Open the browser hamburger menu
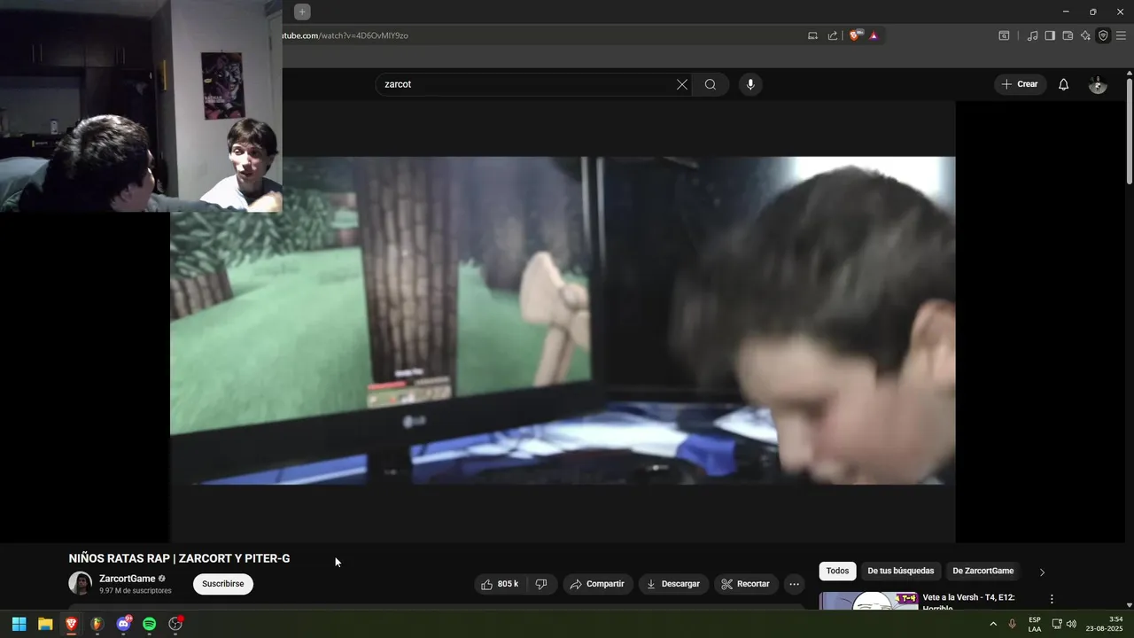This screenshot has height=638, width=1134. [x=1121, y=35]
